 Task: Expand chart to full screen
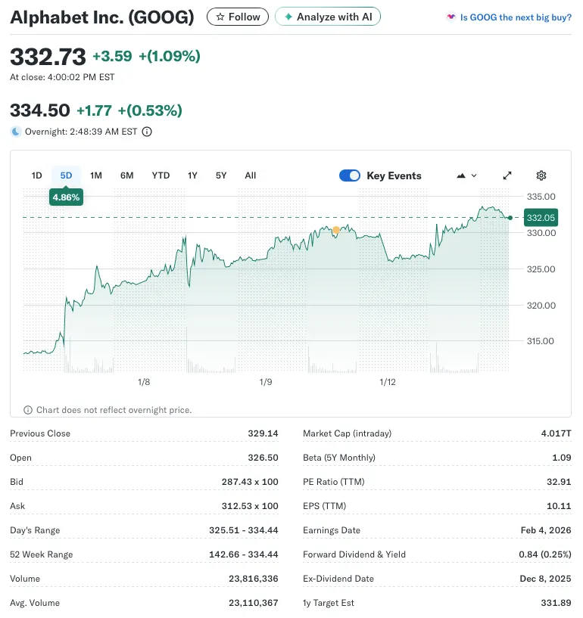(507, 175)
